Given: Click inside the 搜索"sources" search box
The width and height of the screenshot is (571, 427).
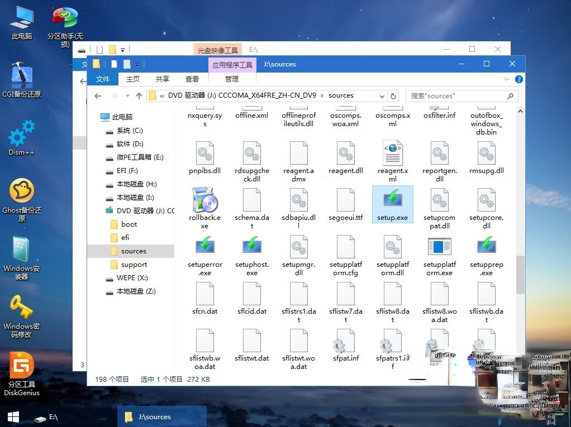Looking at the screenshot, I should pos(458,95).
